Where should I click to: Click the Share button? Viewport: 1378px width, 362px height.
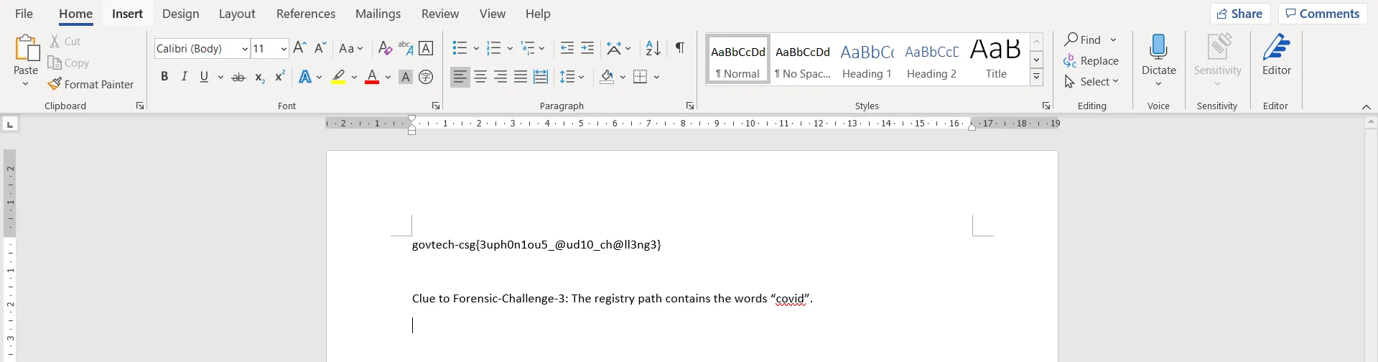1240,14
